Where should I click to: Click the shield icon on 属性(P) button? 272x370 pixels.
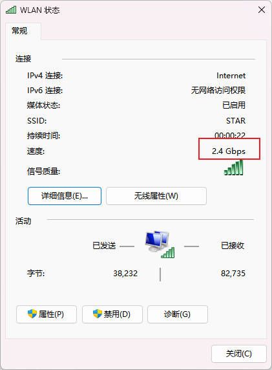point(32,314)
